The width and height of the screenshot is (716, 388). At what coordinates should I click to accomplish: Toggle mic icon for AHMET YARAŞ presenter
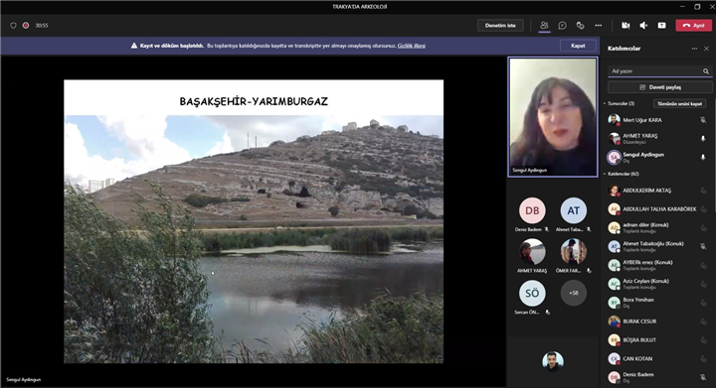tap(703, 139)
